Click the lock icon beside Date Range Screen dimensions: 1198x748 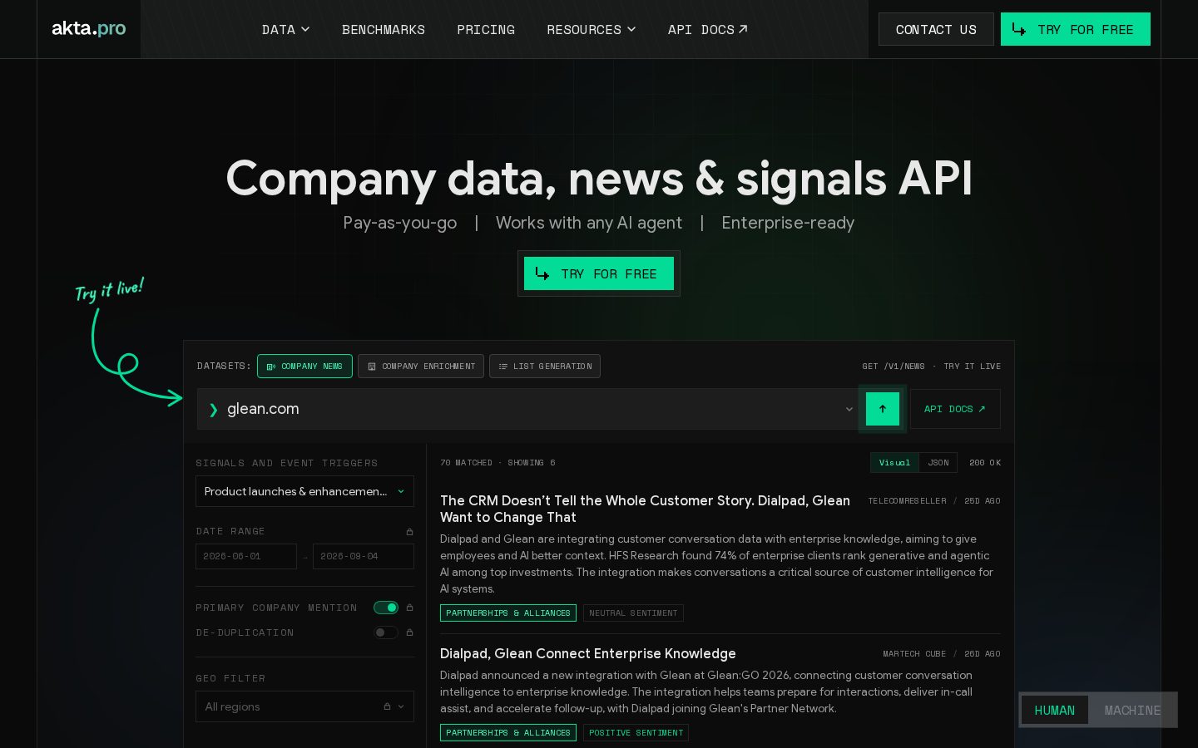point(409,532)
